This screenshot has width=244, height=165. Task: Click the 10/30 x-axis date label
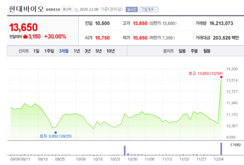133,159
